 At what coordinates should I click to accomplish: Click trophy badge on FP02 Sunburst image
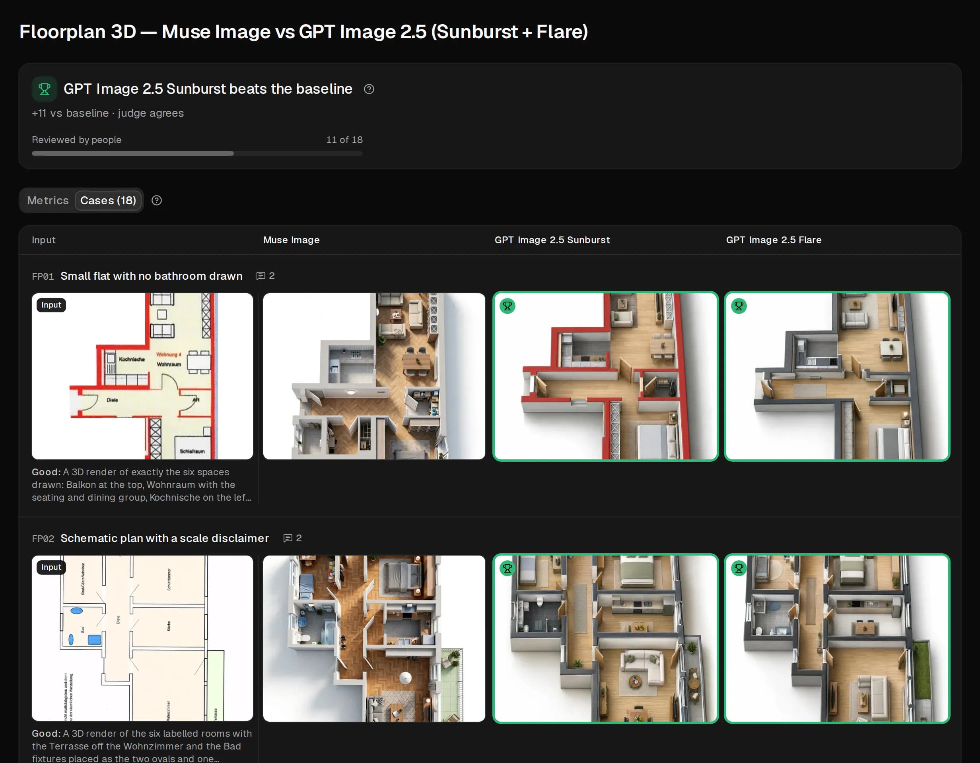(507, 568)
